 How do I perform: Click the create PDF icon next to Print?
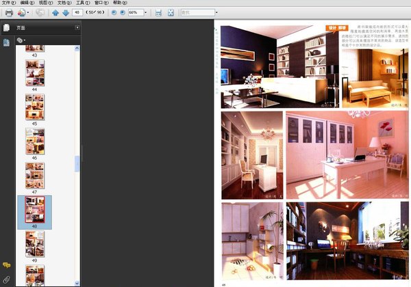point(21,12)
